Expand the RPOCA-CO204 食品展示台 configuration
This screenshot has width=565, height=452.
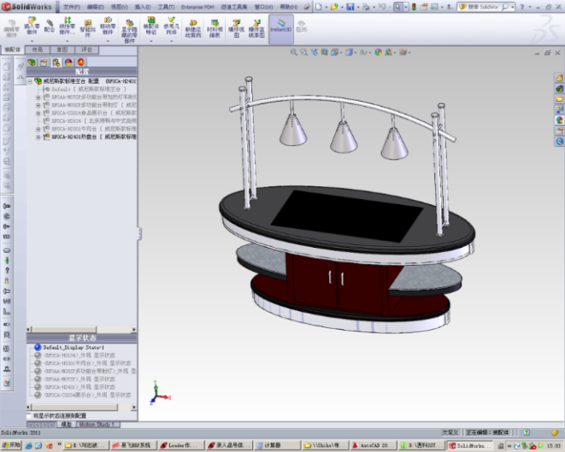tap(38, 112)
